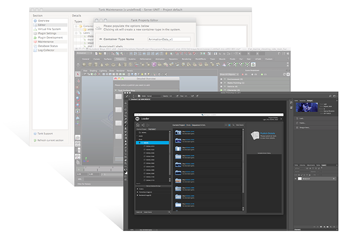Select the Type tool in Photoshop
The height and width of the screenshot is (239, 344).
(x=126, y=150)
